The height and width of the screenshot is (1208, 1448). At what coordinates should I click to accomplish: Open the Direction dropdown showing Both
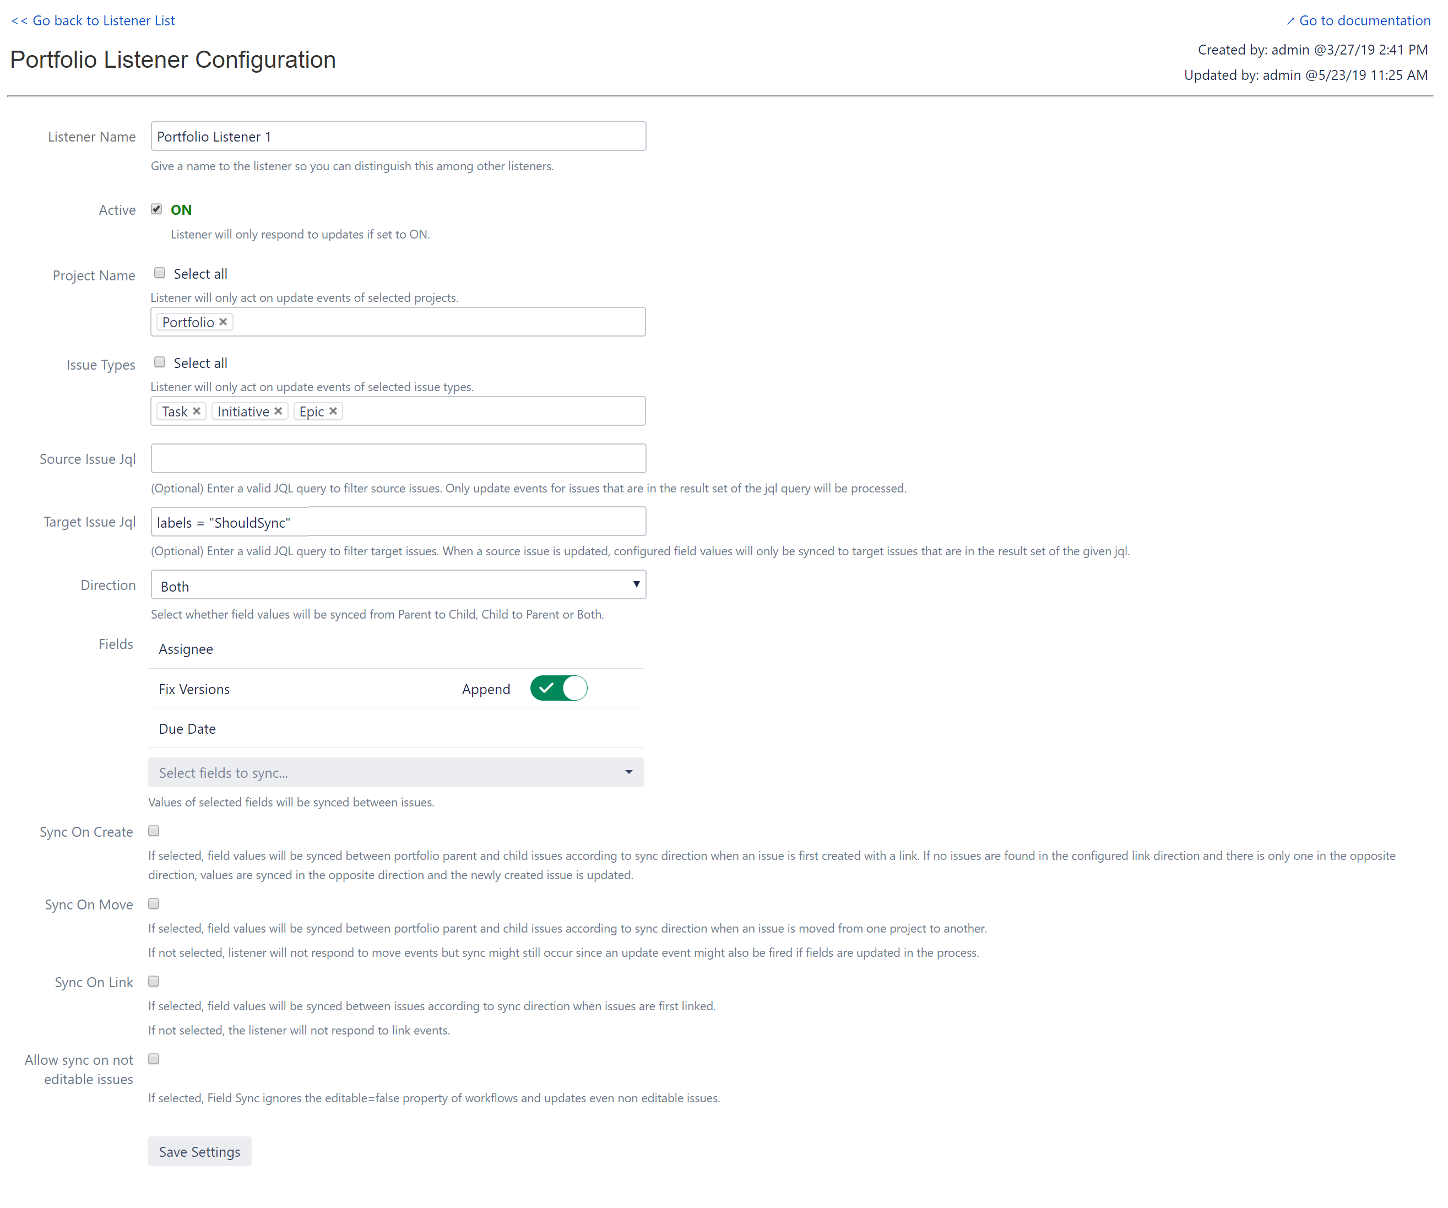pyautogui.click(x=398, y=584)
